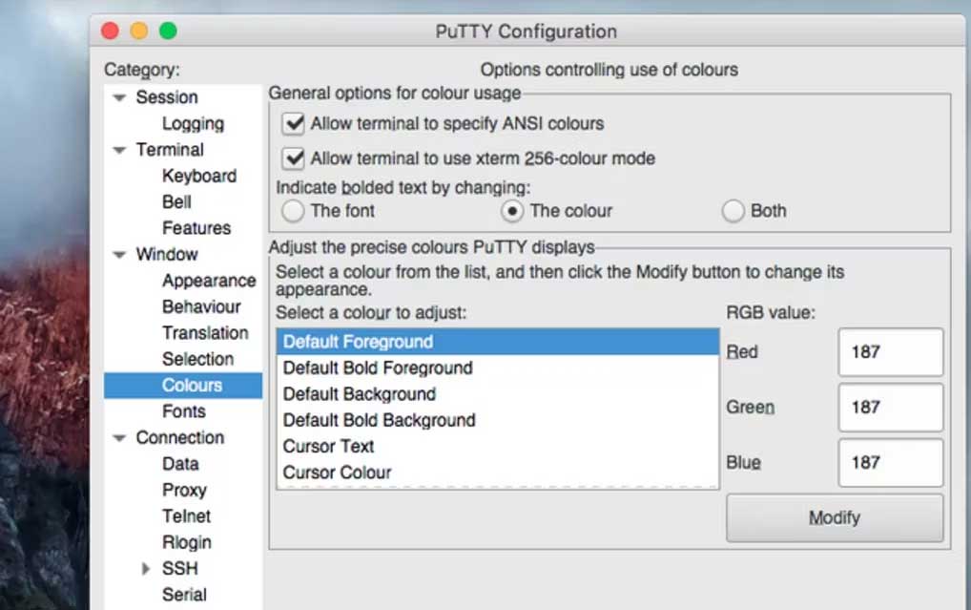Viewport: 971px width, 610px height.
Task: Click the green traffic-light window button
Action: (166, 30)
